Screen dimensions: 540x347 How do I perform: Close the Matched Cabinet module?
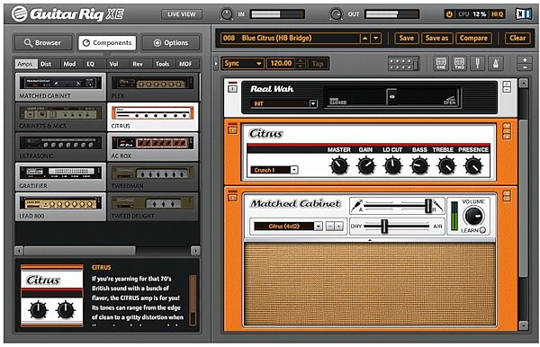coord(507,193)
